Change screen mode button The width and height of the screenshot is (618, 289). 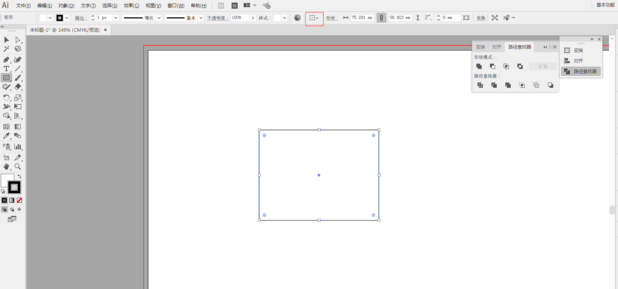[x=12, y=219]
